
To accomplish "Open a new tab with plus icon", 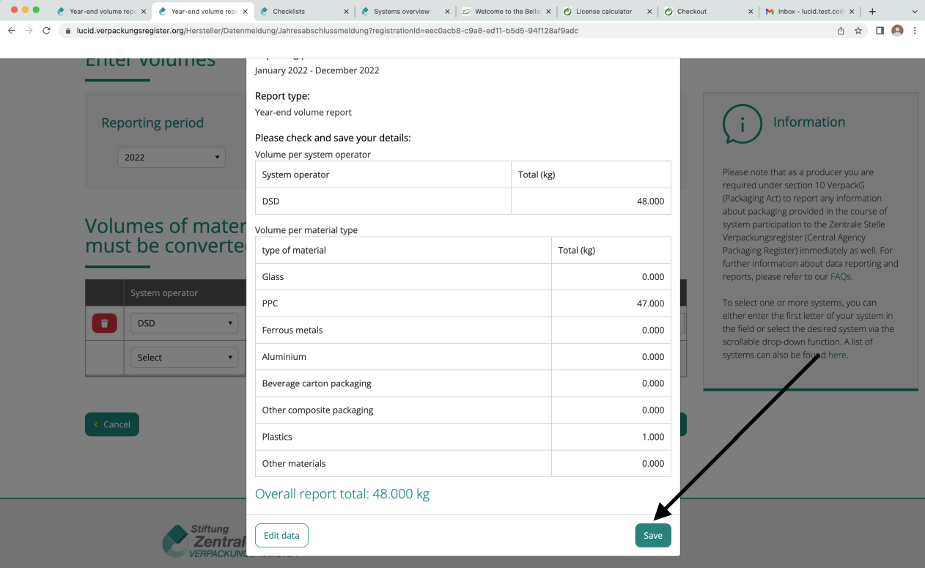I will [x=872, y=12].
